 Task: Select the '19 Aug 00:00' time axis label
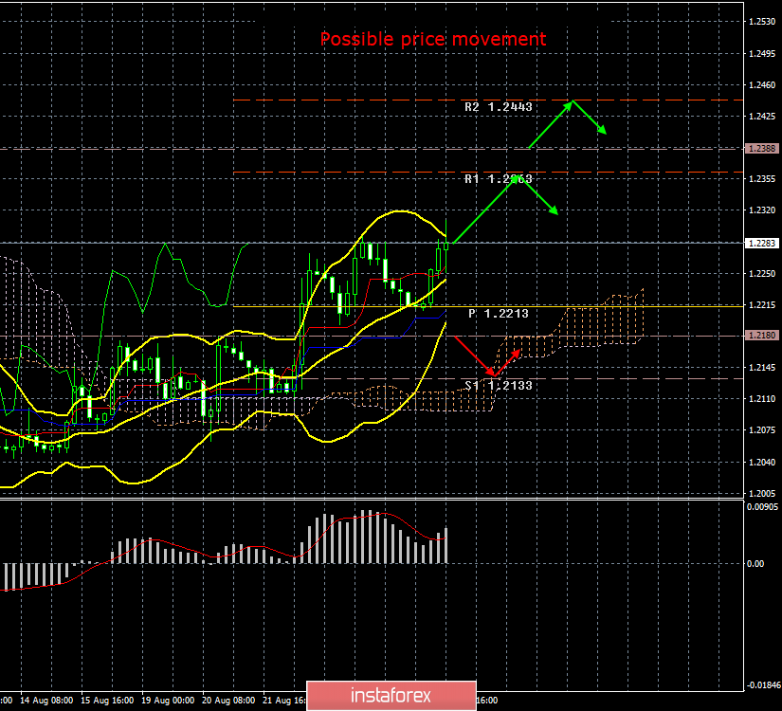168,701
